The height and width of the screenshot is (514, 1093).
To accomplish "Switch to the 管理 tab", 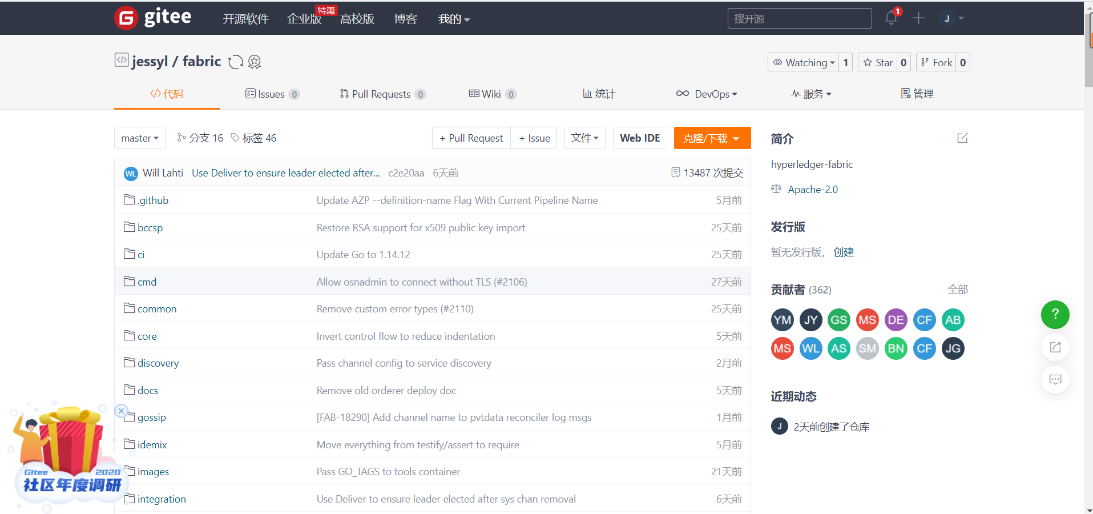I will pyautogui.click(x=917, y=94).
